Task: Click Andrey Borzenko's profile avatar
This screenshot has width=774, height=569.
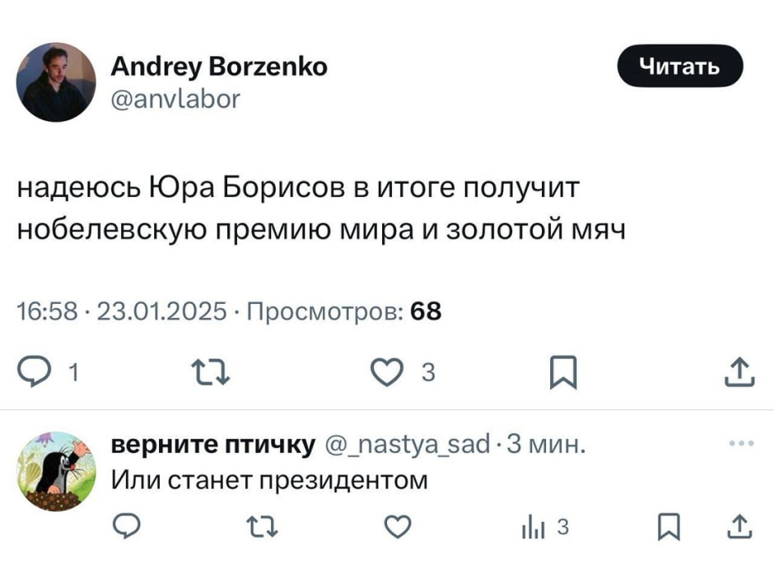Action: pos(55,81)
